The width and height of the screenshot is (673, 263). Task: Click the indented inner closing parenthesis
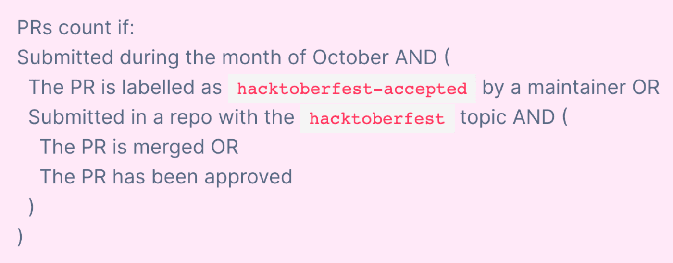(31, 207)
